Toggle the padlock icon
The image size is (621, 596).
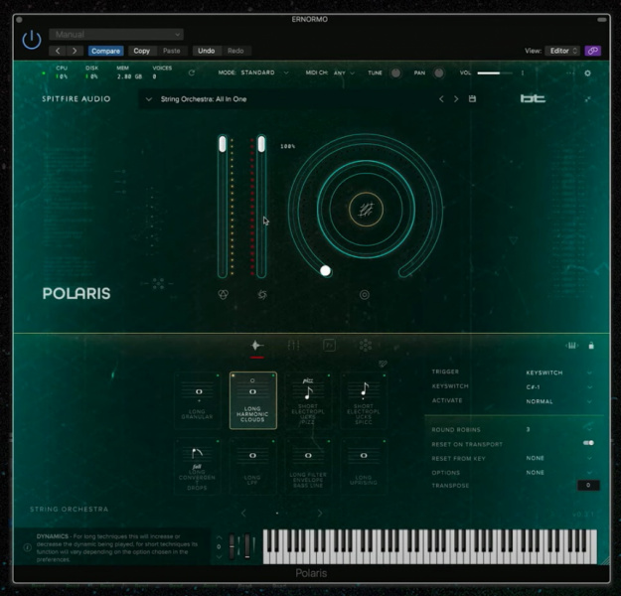[x=591, y=346]
